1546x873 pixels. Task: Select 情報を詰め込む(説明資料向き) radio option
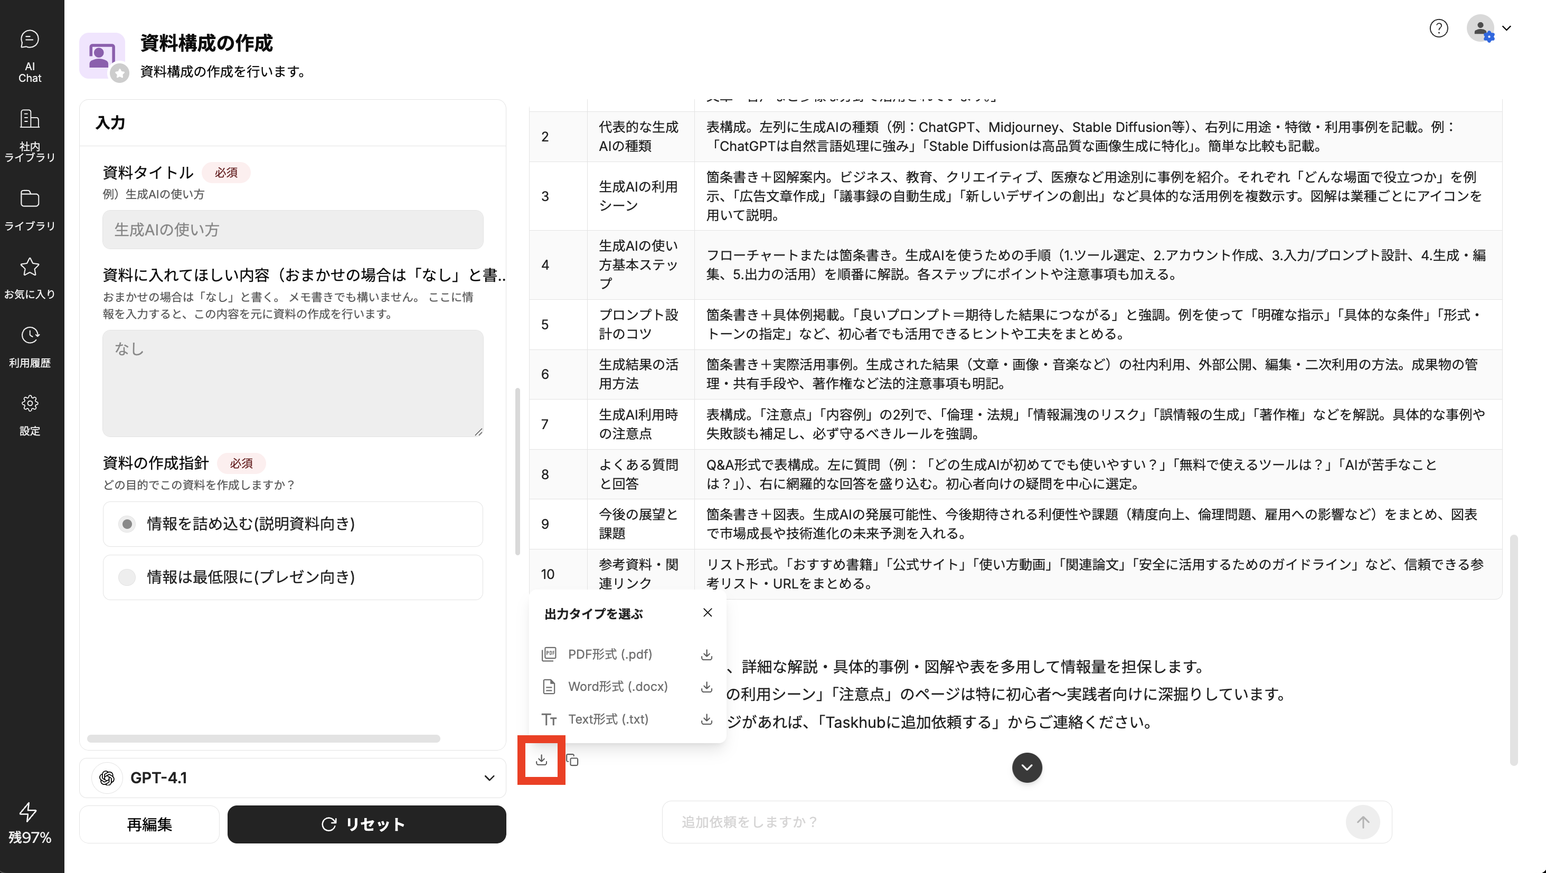(x=127, y=524)
